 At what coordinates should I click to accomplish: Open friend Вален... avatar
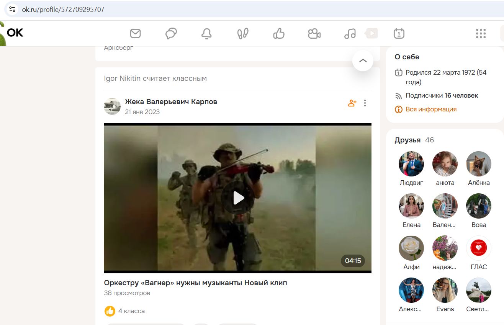point(445,206)
